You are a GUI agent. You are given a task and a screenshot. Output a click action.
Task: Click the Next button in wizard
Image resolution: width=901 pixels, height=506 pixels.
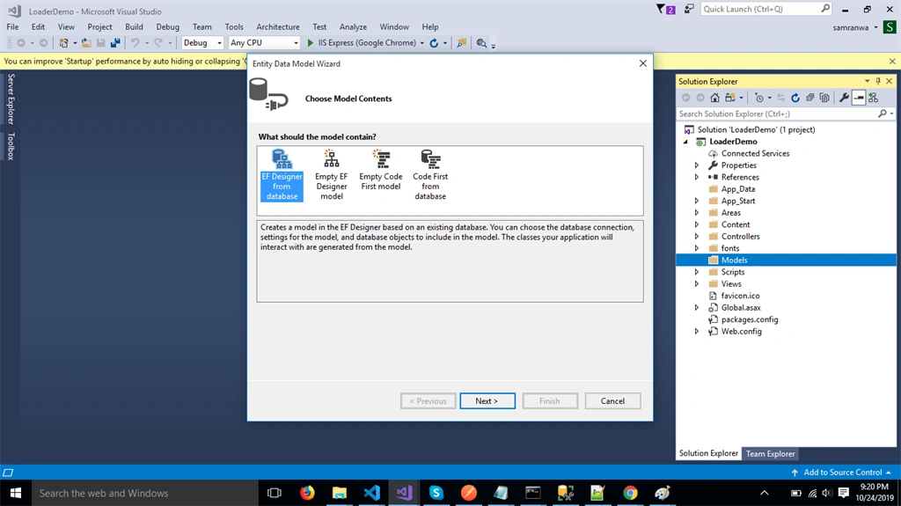tap(487, 400)
